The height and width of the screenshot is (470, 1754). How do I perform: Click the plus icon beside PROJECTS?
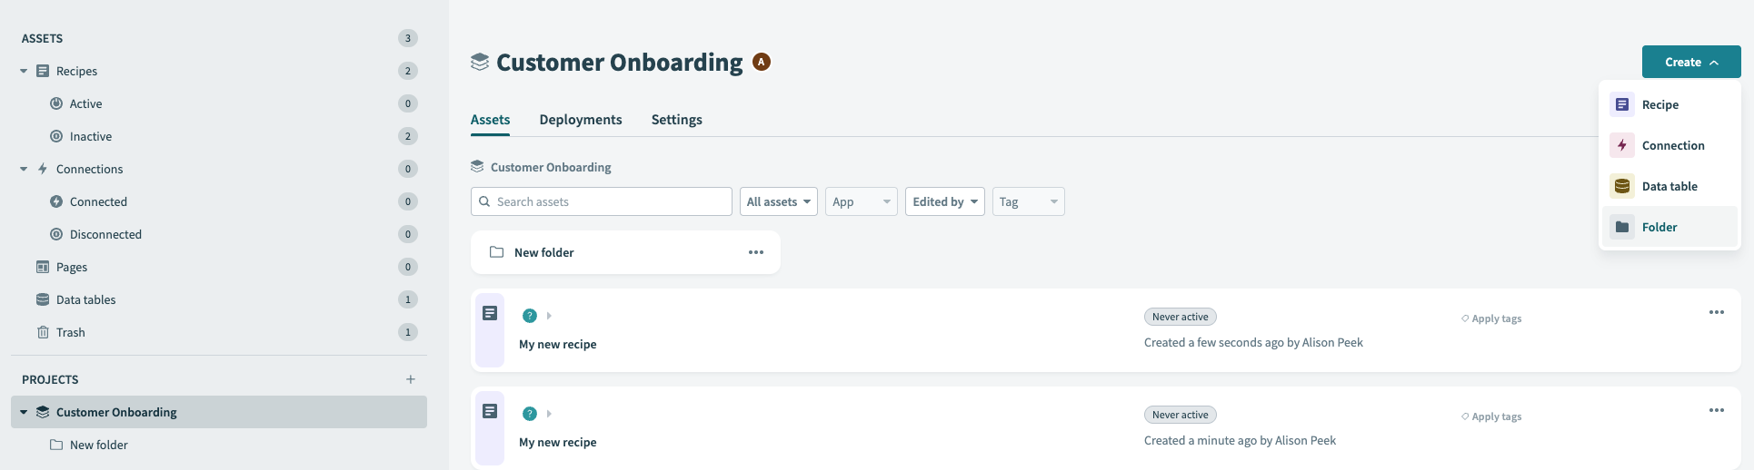[411, 379]
